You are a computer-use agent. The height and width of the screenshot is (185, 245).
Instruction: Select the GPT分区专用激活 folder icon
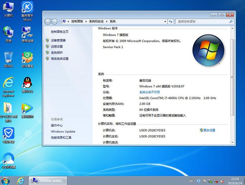8,112
